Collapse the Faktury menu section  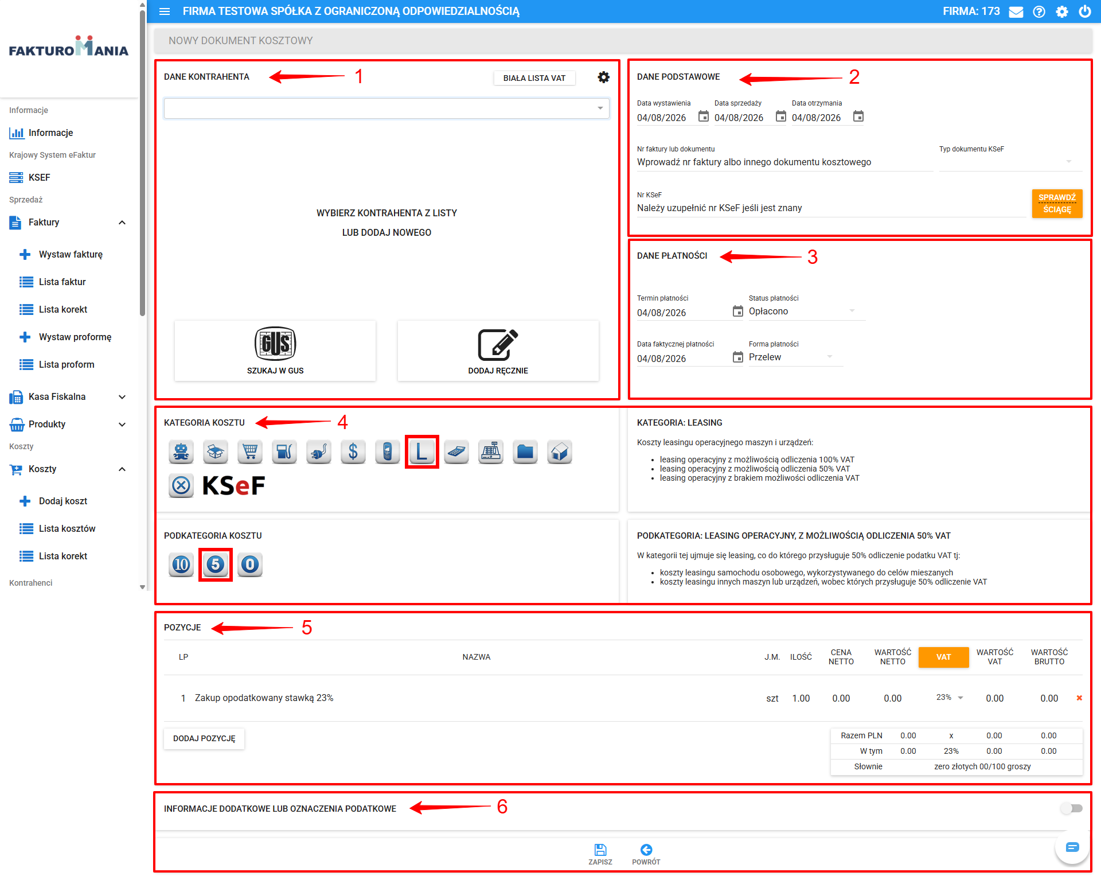[122, 223]
